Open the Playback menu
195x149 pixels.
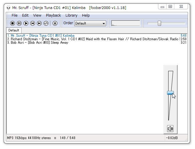(53, 15)
